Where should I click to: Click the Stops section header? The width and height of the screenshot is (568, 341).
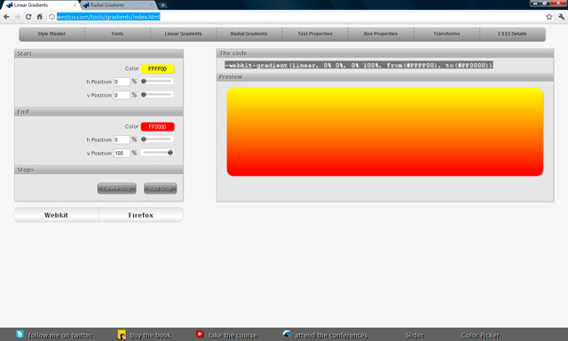(x=99, y=170)
